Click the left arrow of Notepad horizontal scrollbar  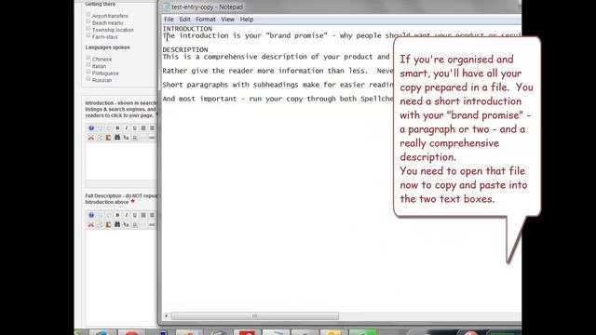[x=166, y=316]
